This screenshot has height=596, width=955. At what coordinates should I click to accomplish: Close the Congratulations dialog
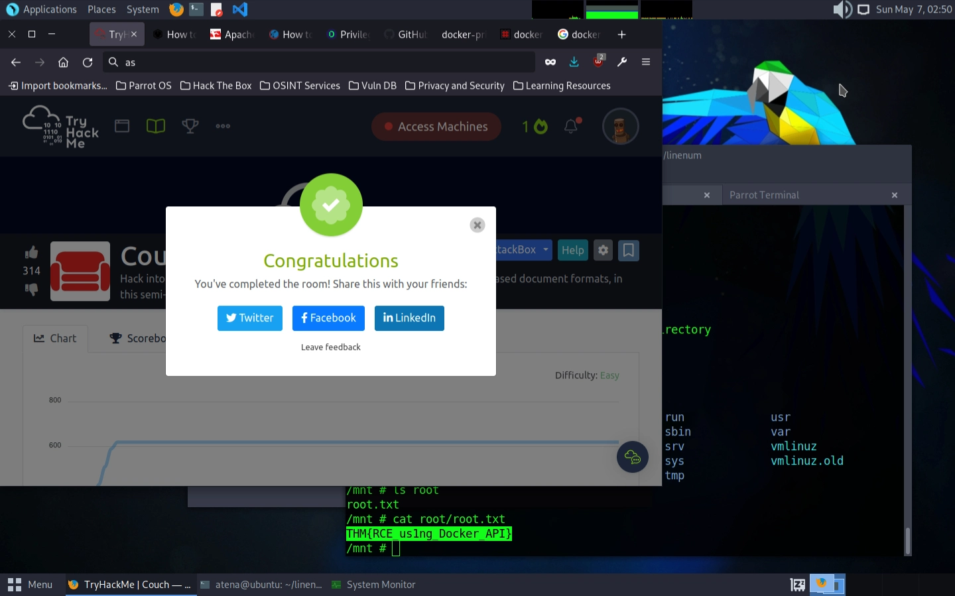tap(477, 225)
